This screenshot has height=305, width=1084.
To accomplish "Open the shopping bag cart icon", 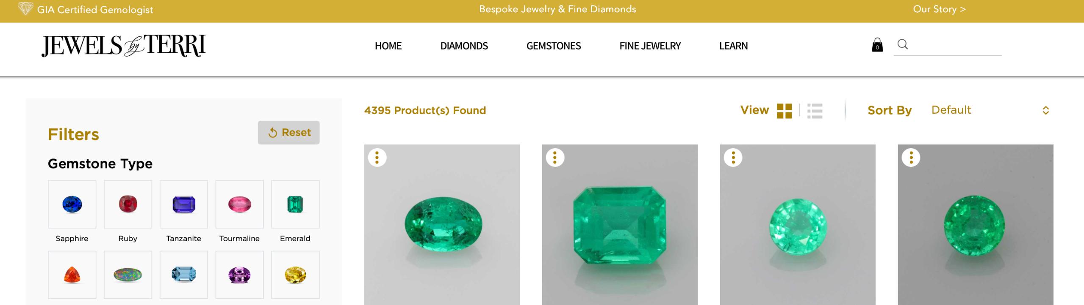I will (x=877, y=45).
